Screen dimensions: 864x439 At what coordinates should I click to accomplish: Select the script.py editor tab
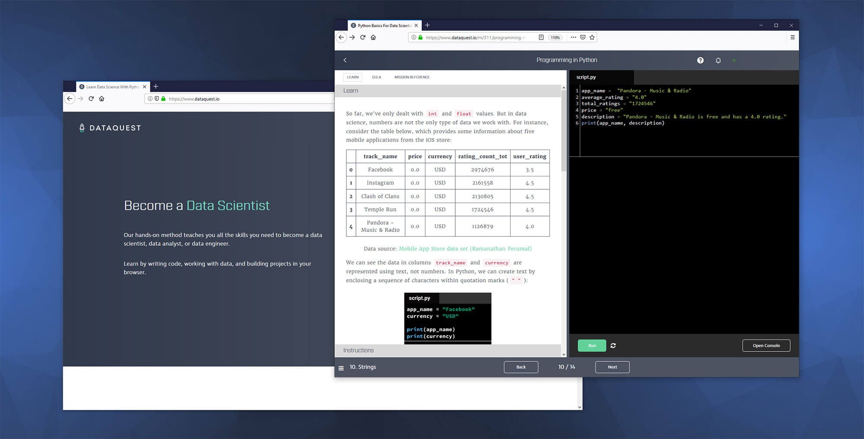click(x=586, y=77)
